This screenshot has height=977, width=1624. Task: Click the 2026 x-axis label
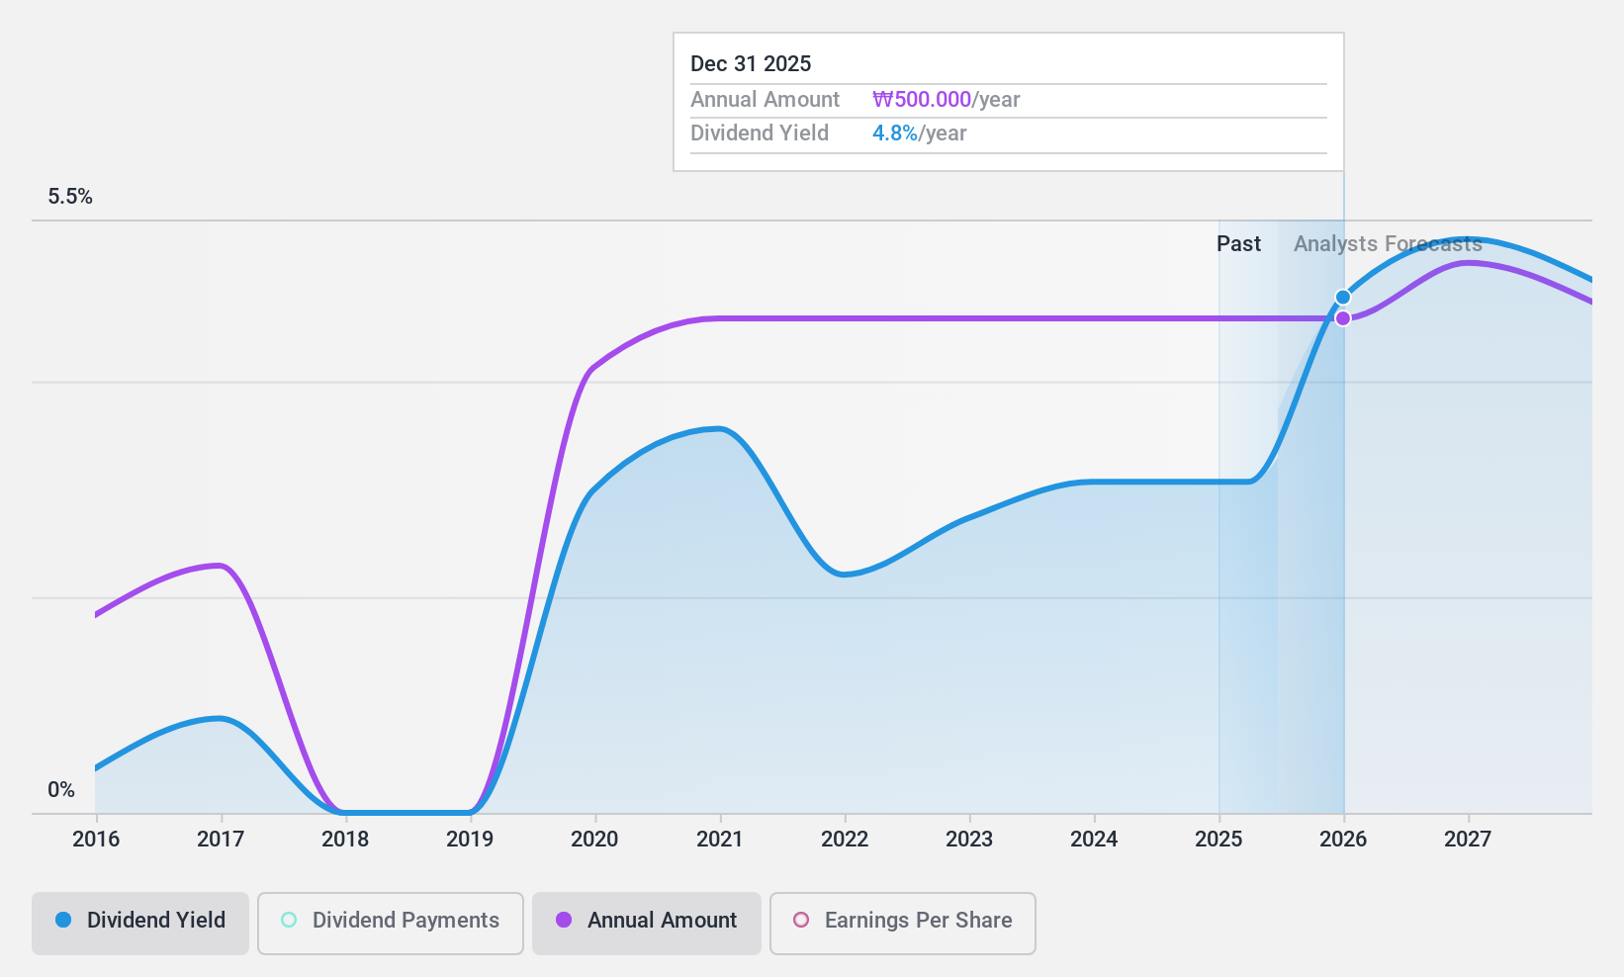click(1343, 840)
